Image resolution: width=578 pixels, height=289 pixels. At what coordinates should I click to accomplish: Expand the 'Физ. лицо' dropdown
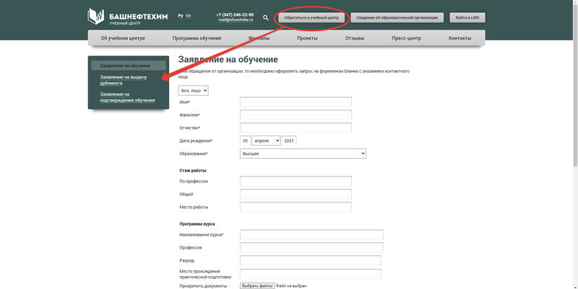193,90
